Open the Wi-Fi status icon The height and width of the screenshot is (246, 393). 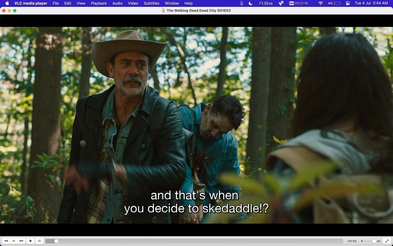(321, 3)
